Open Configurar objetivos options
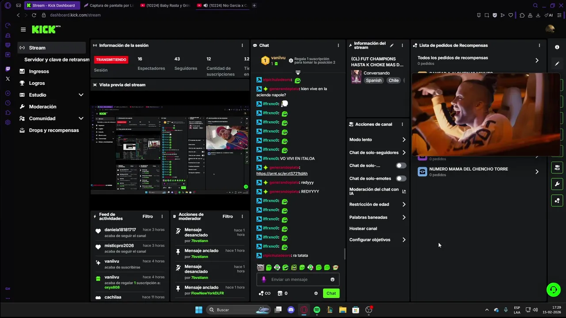 coord(378,240)
